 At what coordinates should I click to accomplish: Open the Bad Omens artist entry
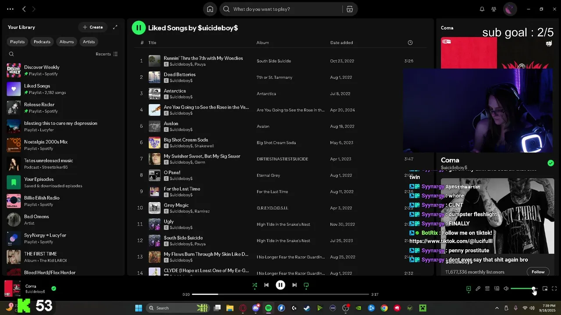pos(64,220)
